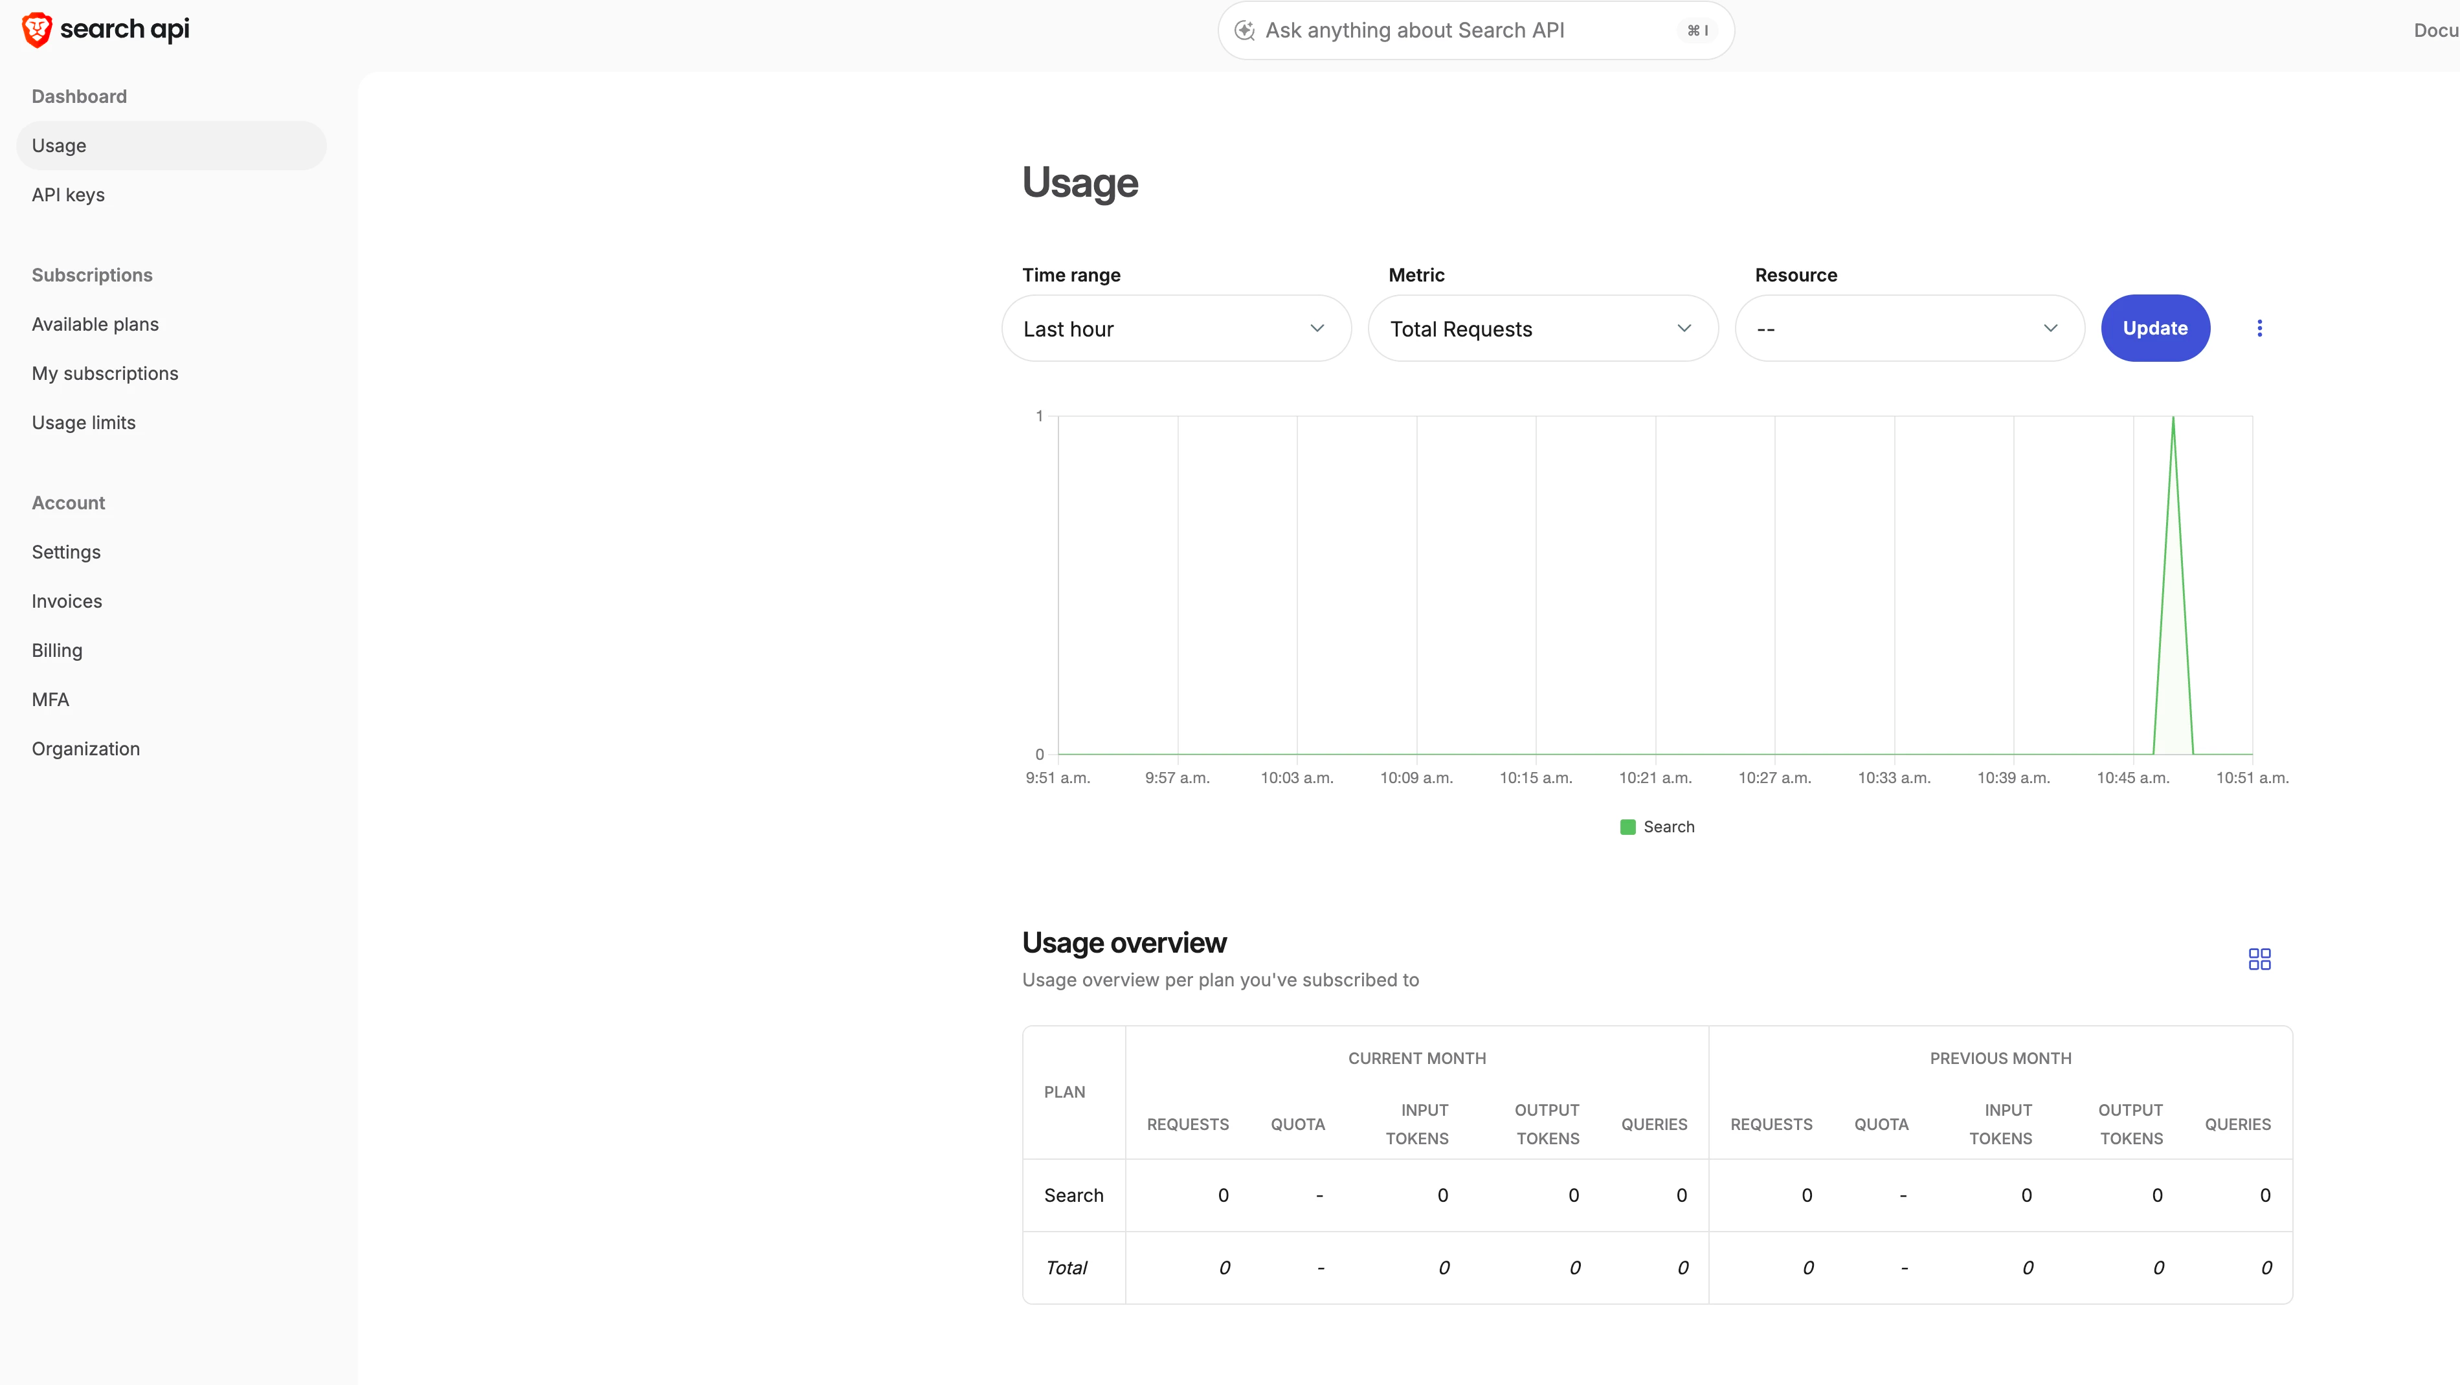The width and height of the screenshot is (2460, 1385).
Task: Go to MFA settings
Action: [50, 700]
